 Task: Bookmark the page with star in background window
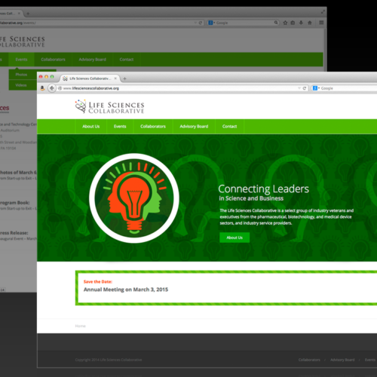pos(285,23)
